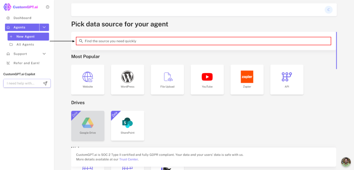Go to the Dashboard menu item
354x170 pixels.
click(22, 18)
